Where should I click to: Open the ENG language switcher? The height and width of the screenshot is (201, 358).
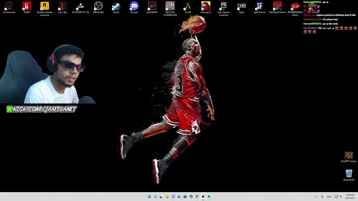pos(329,197)
